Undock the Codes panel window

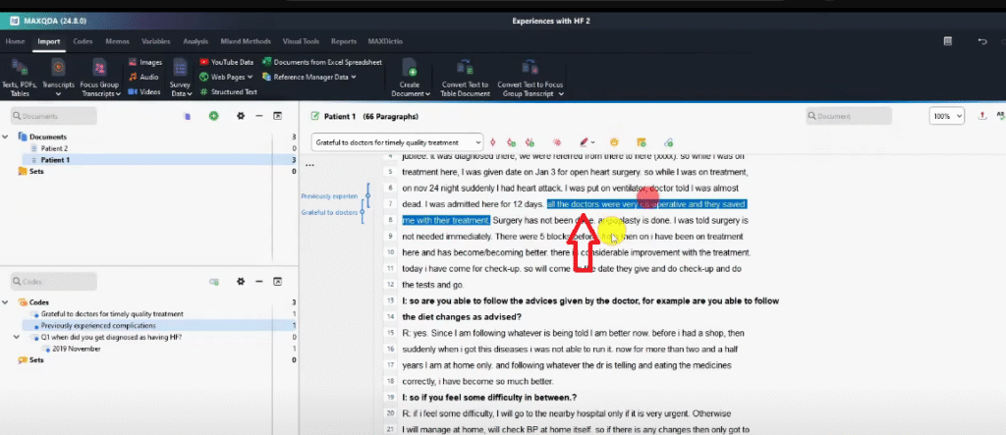tap(277, 282)
